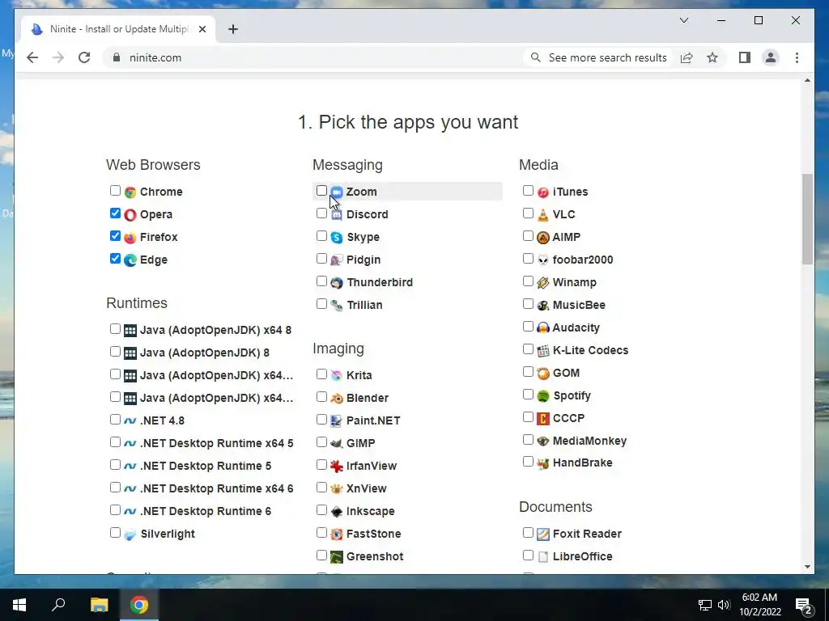Share this page via share icon
Viewport: 829px width, 621px height.
pyautogui.click(x=687, y=57)
